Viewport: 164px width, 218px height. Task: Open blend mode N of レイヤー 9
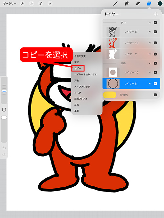point(150,54)
